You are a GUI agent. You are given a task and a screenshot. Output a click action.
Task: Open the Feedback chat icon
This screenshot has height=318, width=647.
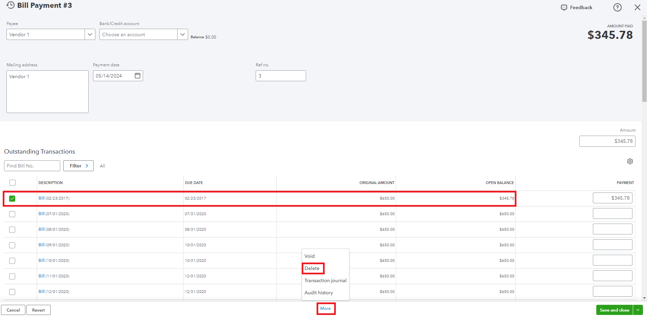pyautogui.click(x=564, y=7)
